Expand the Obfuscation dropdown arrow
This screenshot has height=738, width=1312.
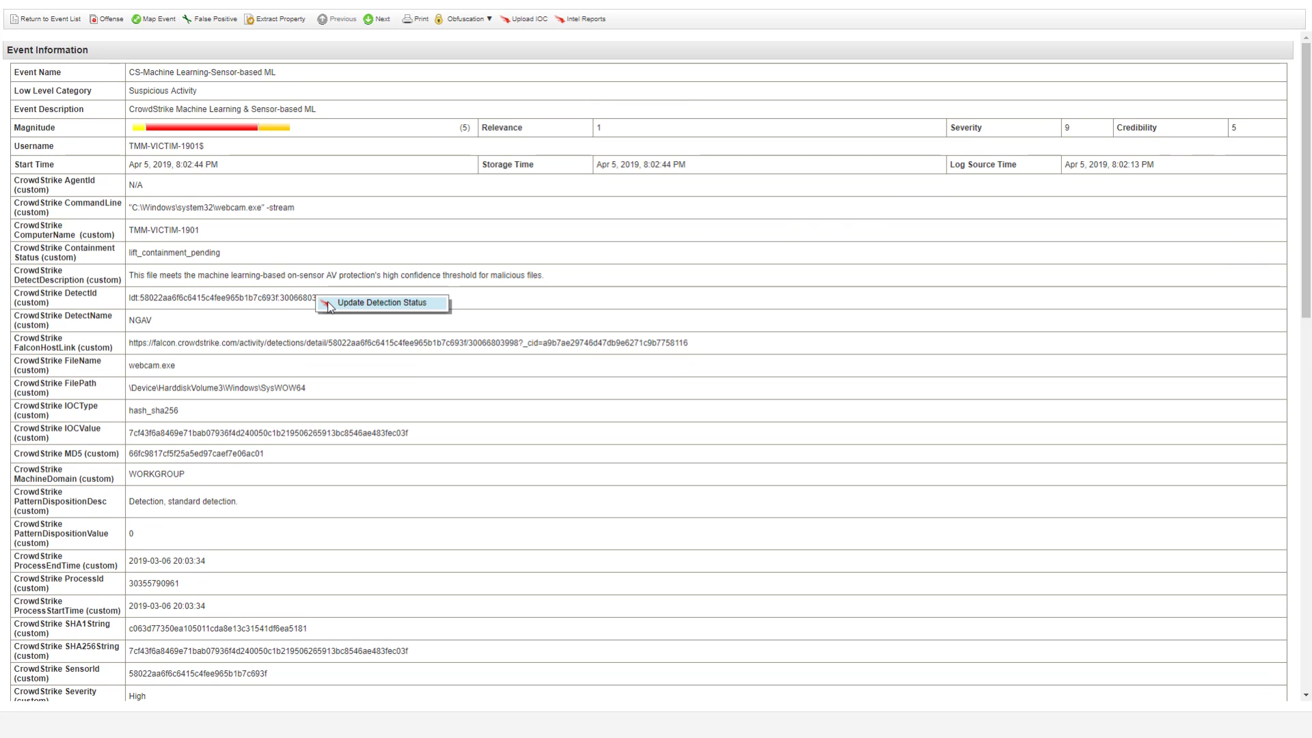point(489,19)
